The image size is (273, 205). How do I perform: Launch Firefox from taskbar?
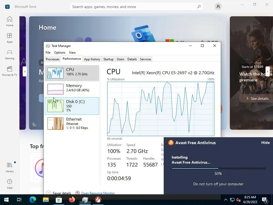coord(72,200)
